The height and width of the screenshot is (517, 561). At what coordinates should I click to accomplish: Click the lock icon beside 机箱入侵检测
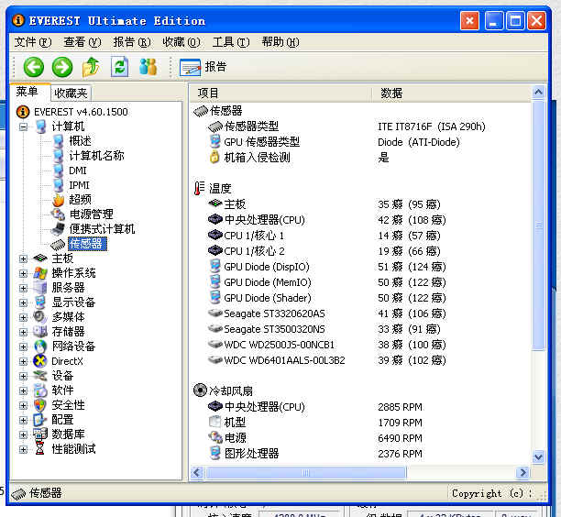214,157
